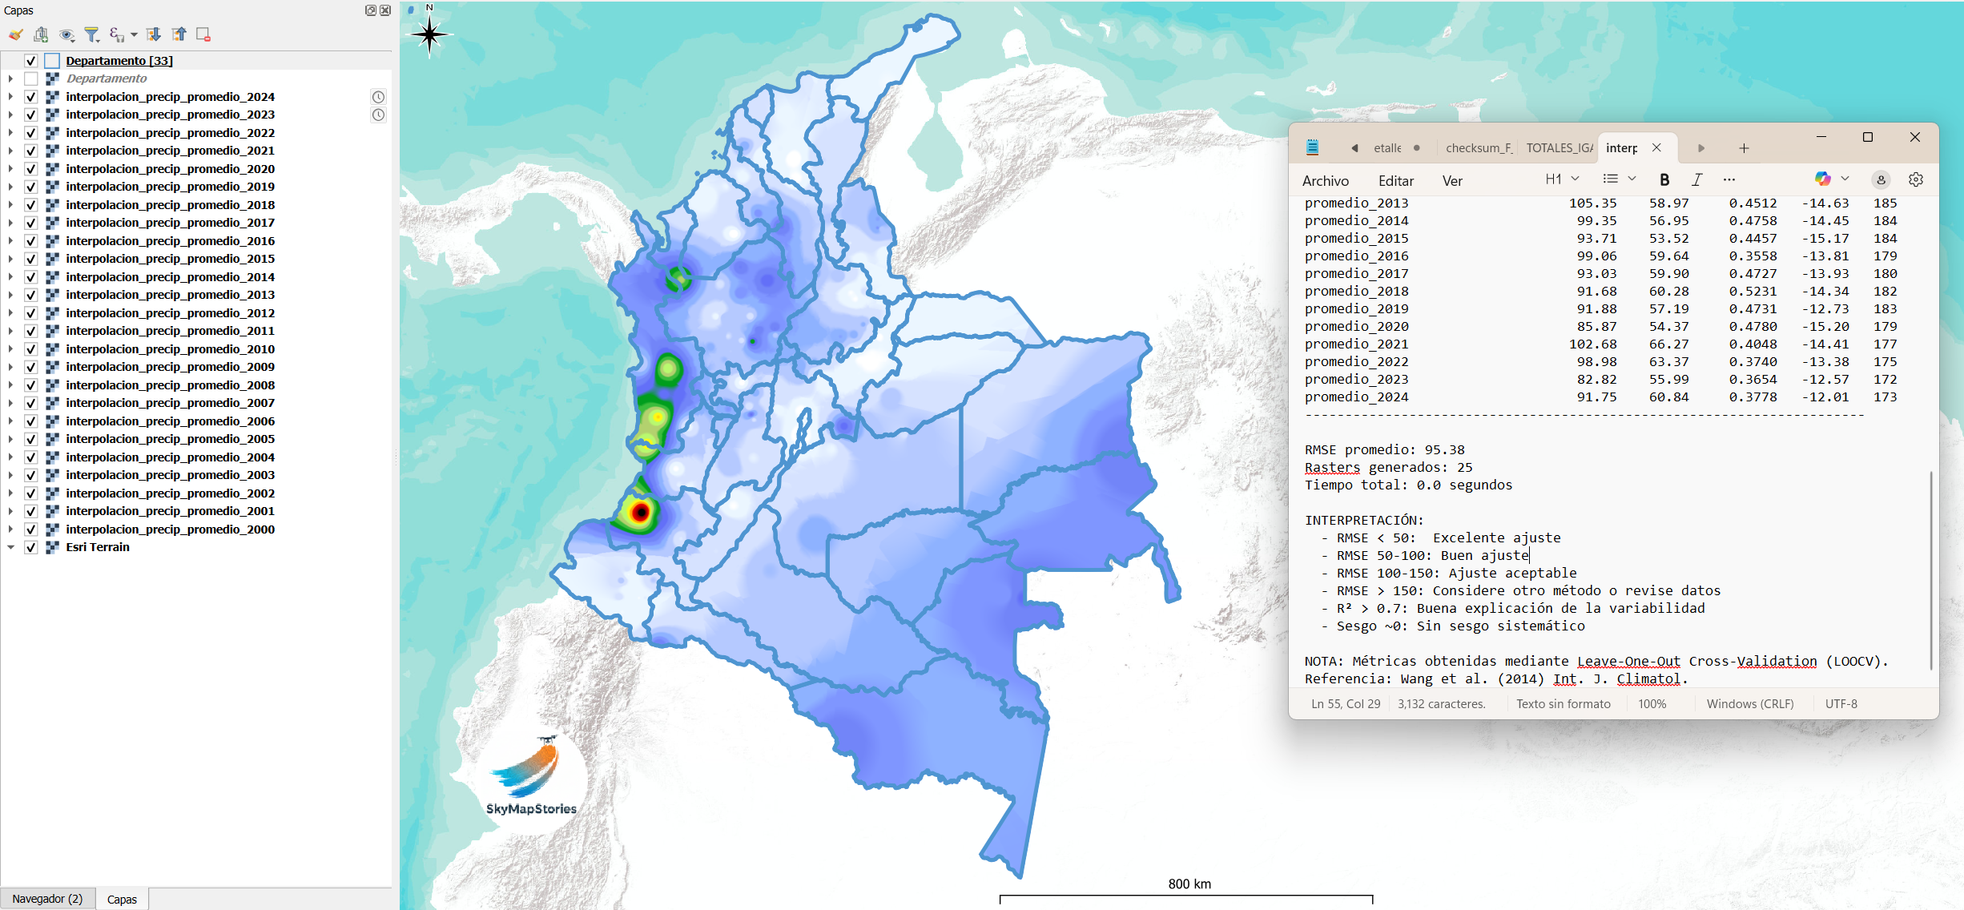Image resolution: width=1964 pixels, height=910 pixels.
Task: Switch to the checksum_F Notepad tab
Action: [1479, 148]
